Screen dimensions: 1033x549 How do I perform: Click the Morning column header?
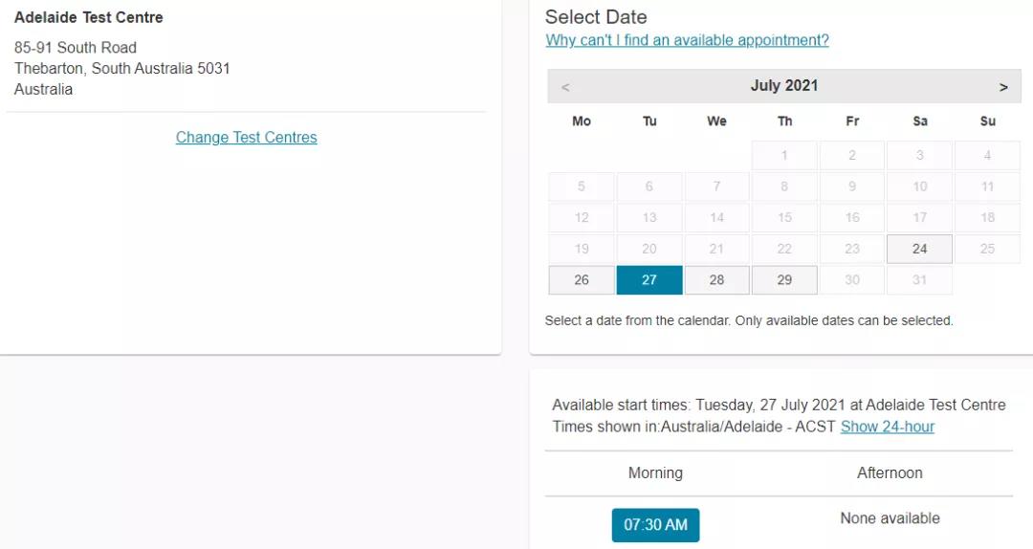coord(655,473)
